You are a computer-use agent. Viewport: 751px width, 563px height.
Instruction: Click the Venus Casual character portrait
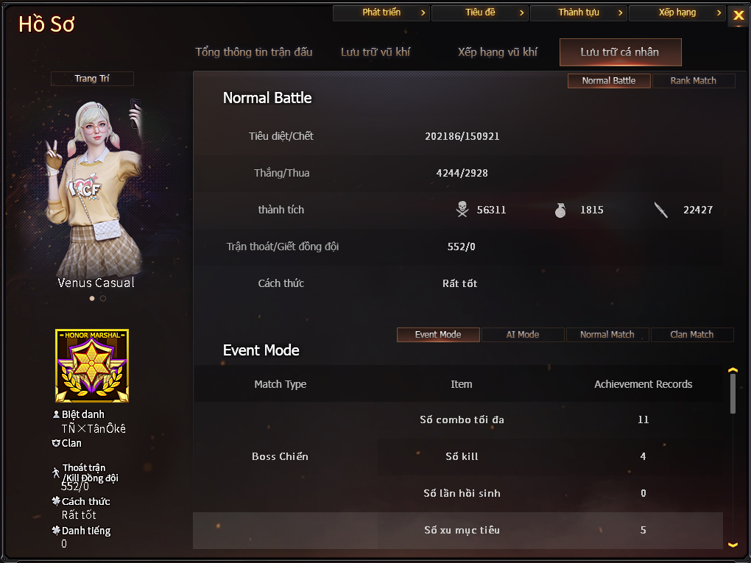[x=94, y=189]
